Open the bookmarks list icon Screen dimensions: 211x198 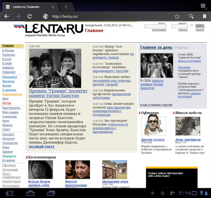click(x=204, y=17)
